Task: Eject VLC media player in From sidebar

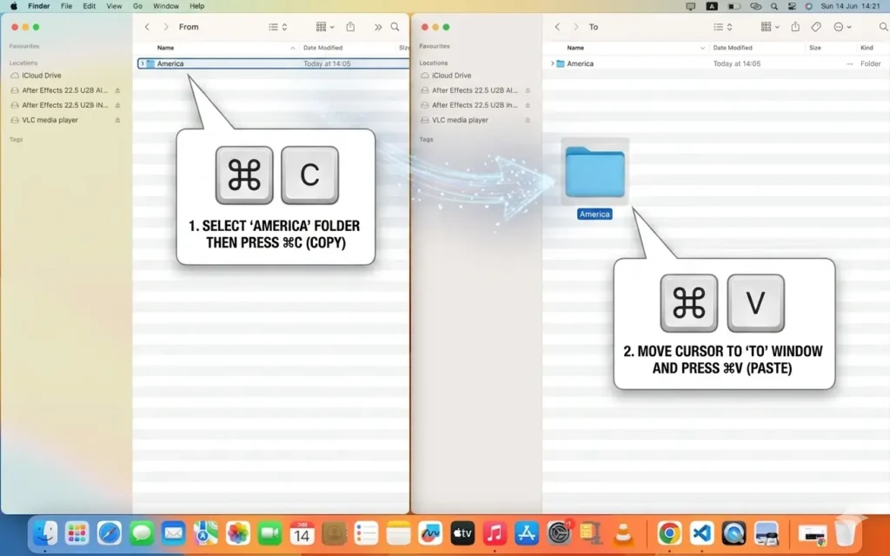Action: (x=117, y=120)
